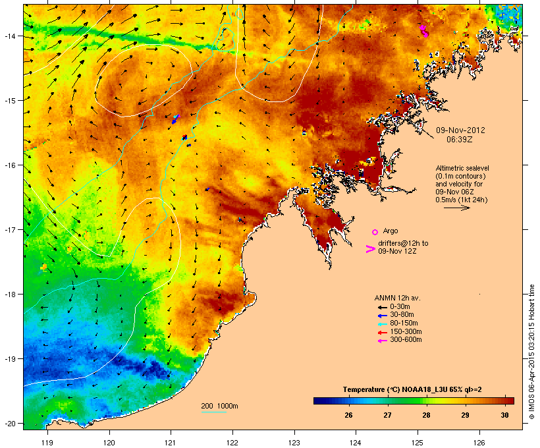Click the 29 value on temperature scale
The image size is (540, 448).
(x=466, y=415)
